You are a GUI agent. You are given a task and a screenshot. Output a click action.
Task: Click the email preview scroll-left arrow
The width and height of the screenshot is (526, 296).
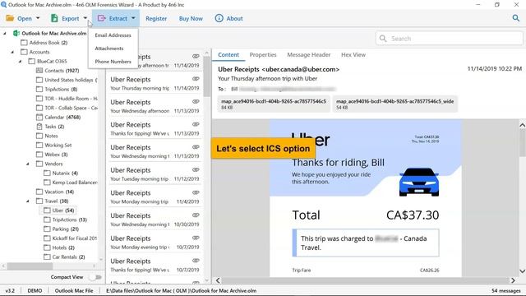(x=218, y=280)
